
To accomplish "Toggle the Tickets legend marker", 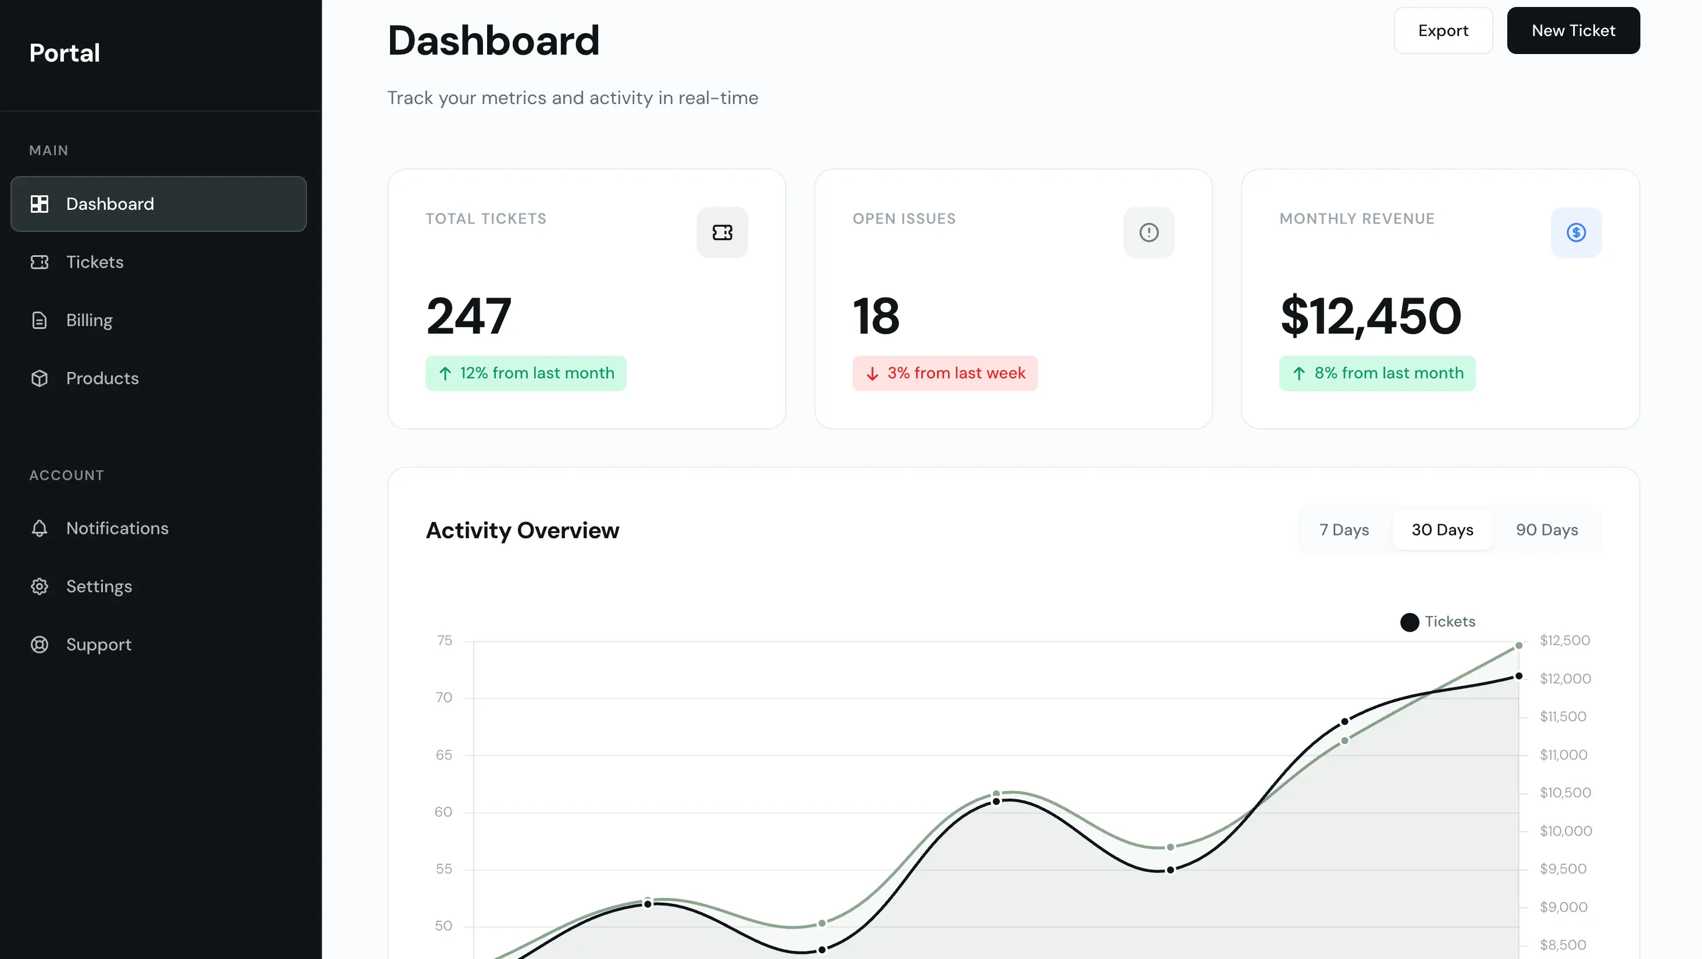I will [1409, 622].
